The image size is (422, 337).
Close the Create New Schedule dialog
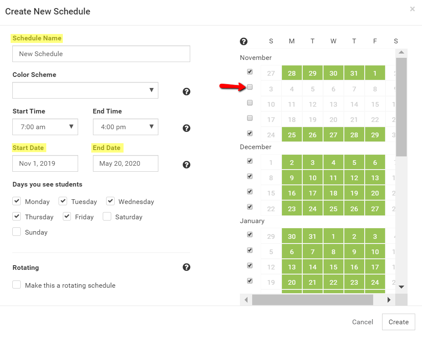[x=412, y=9]
